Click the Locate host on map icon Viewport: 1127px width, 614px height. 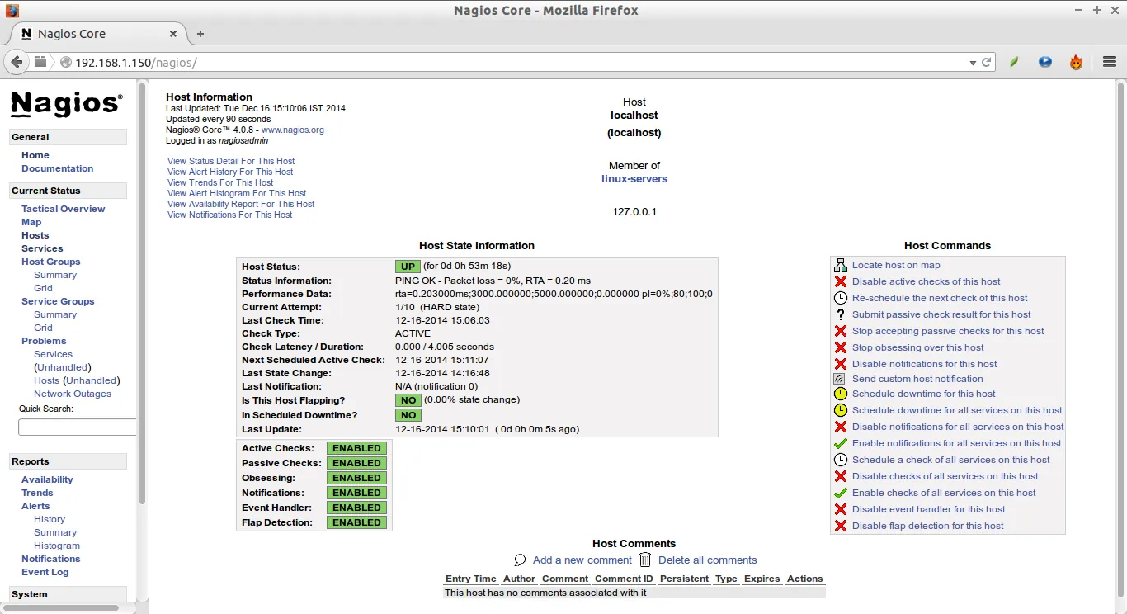click(x=841, y=265)
